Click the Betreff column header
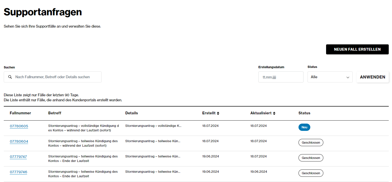Screen dimensions: 392x182 point(55,113)
